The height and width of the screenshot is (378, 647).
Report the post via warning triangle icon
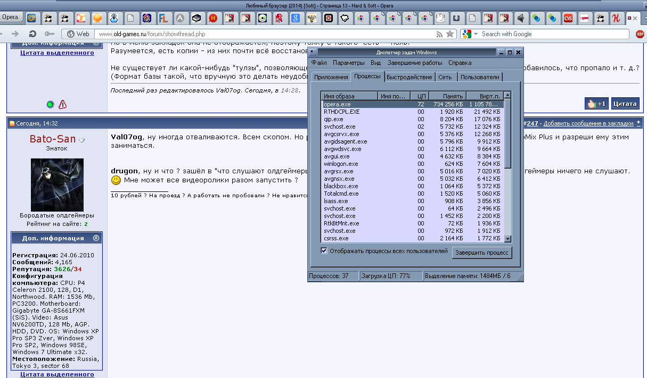click(63, 105)
